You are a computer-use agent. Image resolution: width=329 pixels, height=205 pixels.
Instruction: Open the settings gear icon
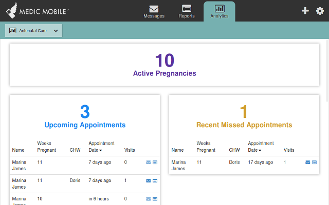pos(320,11)
